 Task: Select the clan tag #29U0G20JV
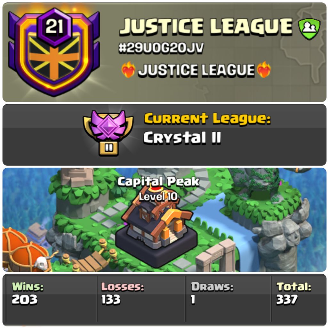(161, 48)
